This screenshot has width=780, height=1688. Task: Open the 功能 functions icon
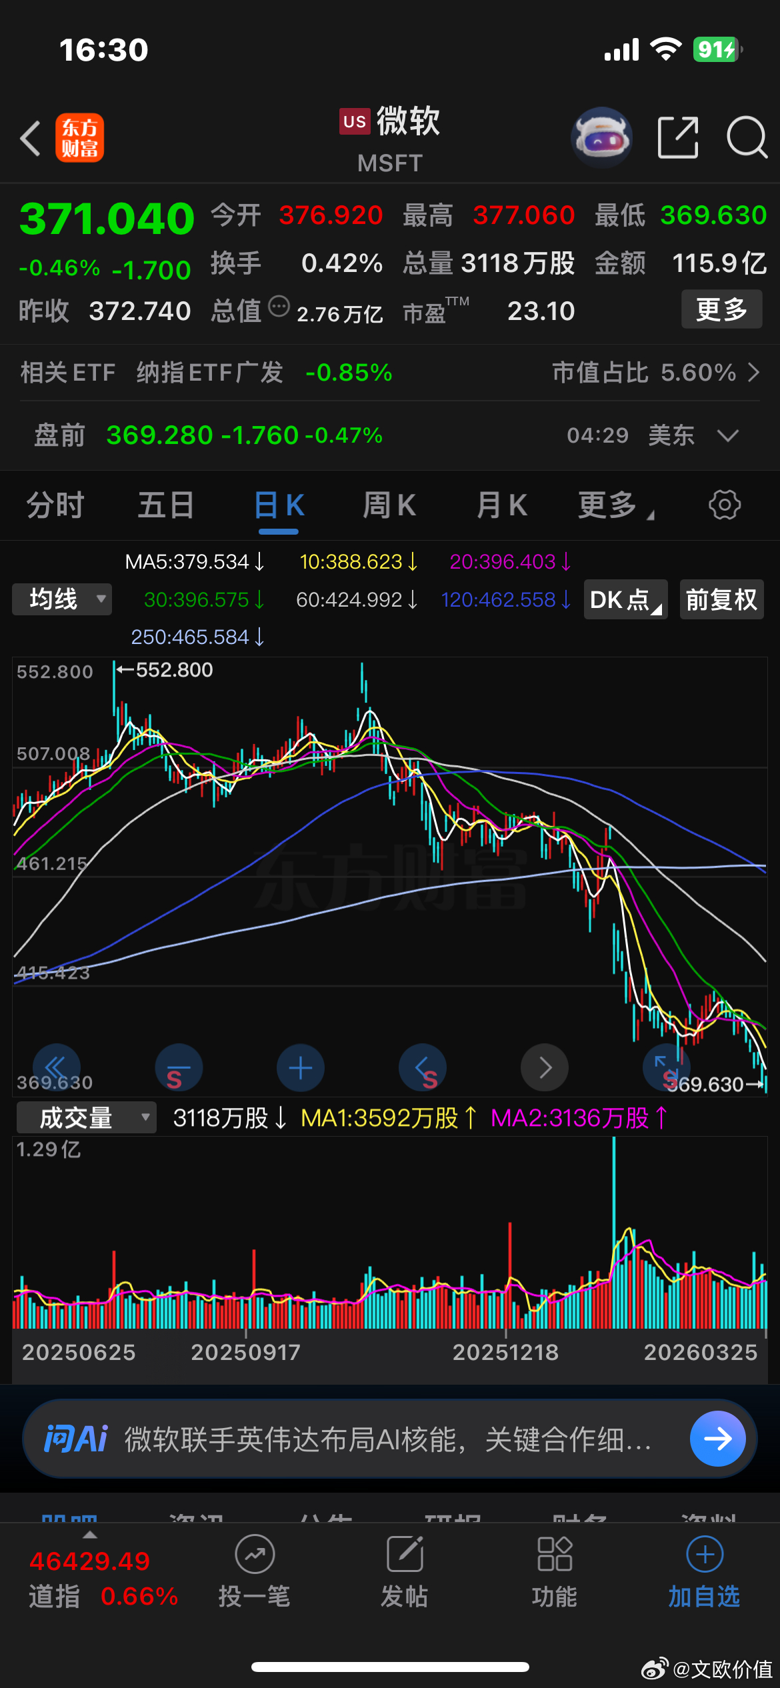[554, 1553]
